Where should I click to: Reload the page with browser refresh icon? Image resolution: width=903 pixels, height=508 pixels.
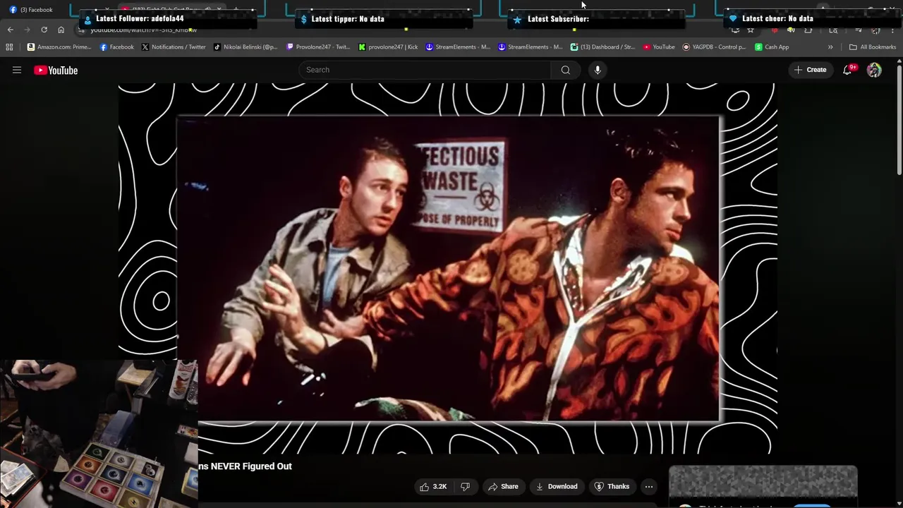[44, 30]
